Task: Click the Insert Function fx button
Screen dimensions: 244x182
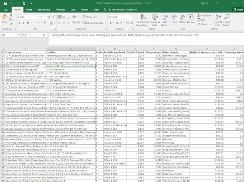Action: point(44,35)
